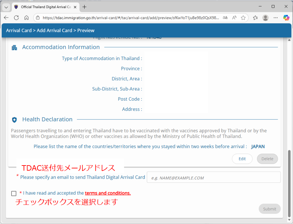Submit the arrival card form
Viewport: 293px width, 224px height.
click(269, 209)
